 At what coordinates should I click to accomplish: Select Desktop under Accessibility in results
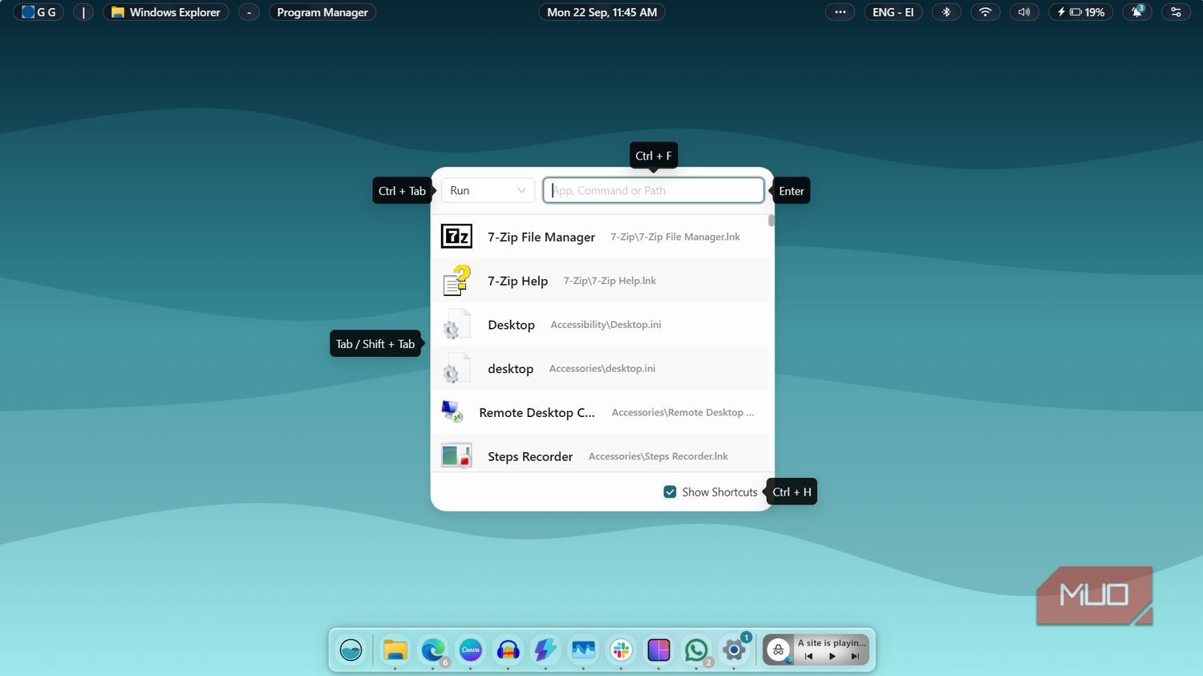(600, 325)
